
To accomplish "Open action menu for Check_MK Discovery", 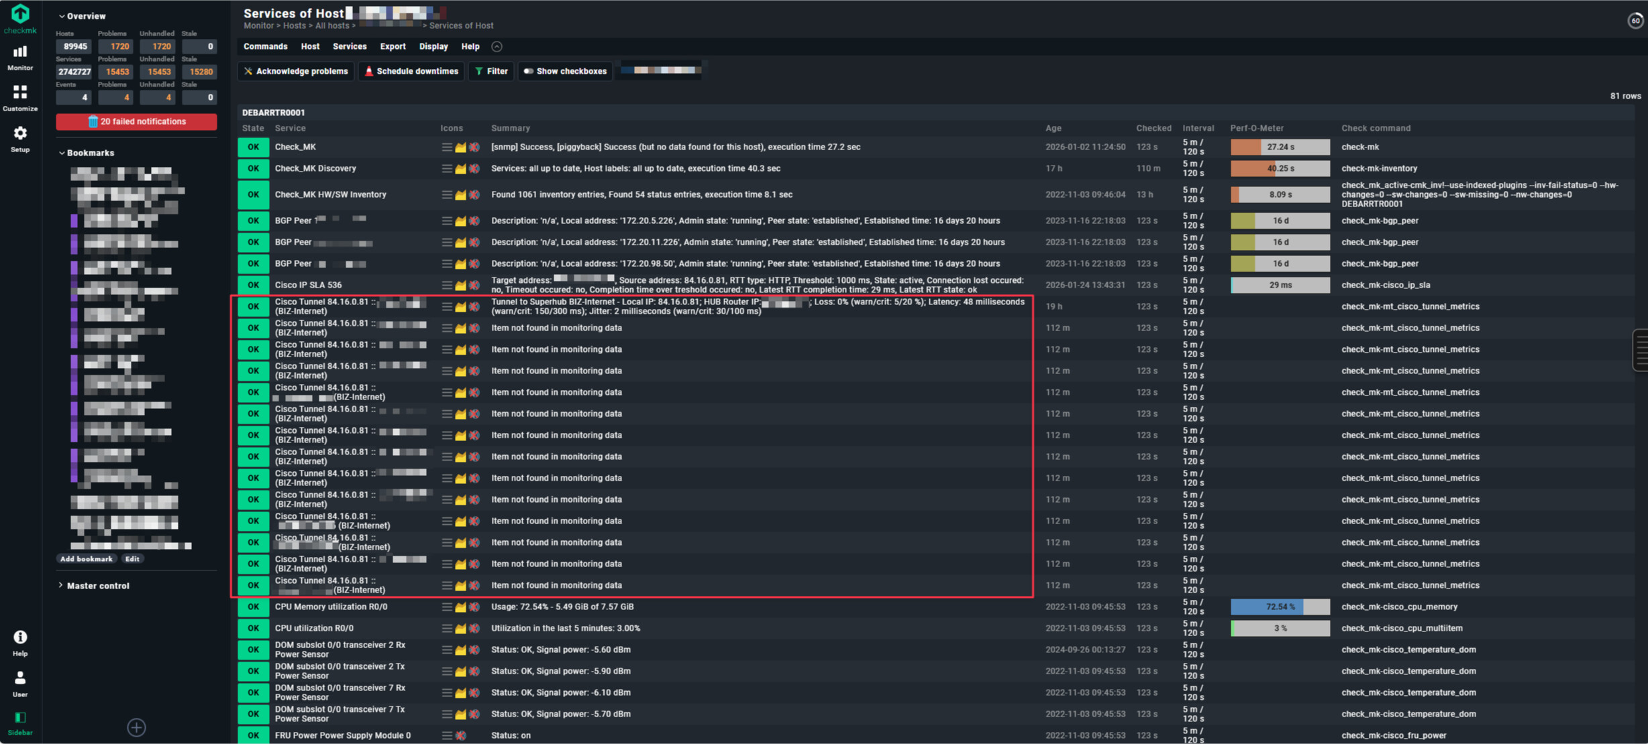I will (446, 169).
